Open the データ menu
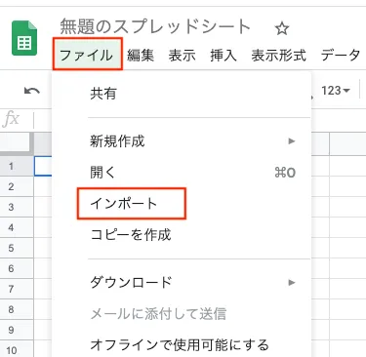366x357 pixels. (341, 55)
